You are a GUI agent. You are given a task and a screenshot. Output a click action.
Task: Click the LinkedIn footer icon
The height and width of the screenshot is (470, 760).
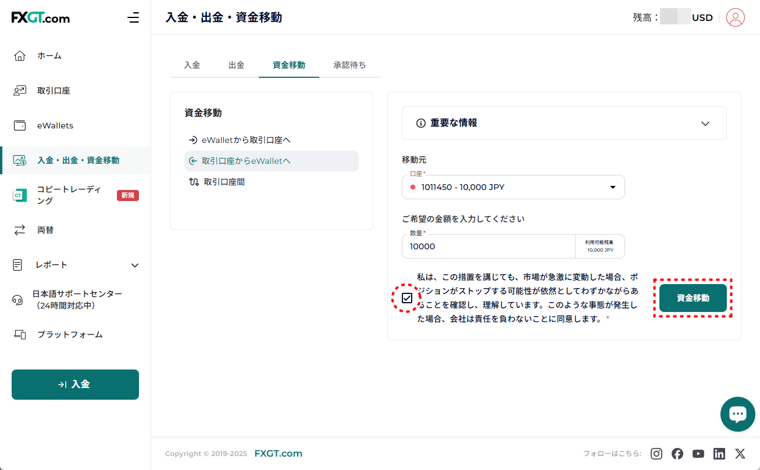[x=719, y=454]
